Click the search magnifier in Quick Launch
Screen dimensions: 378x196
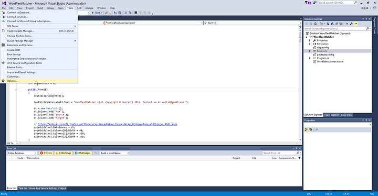coord(355,3)
